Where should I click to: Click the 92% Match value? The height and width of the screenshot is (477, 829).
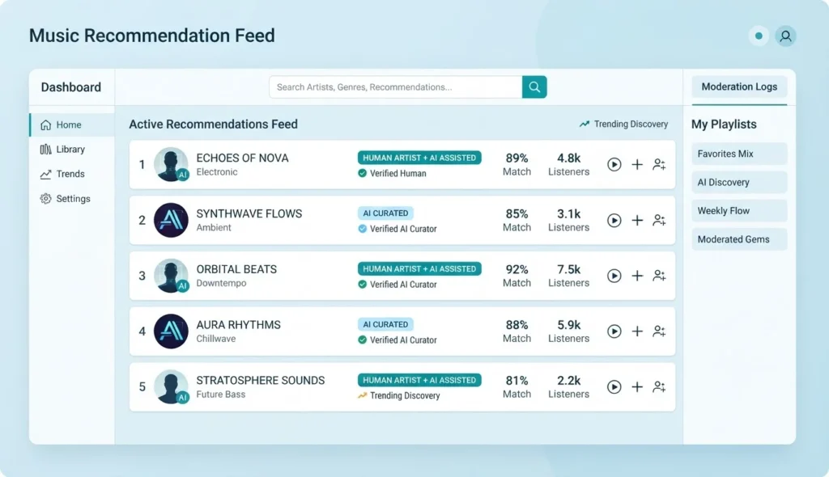pos(517,269)
